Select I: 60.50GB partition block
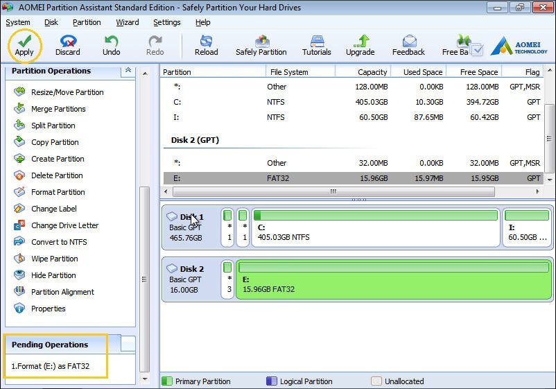Viewport: 556px width, 389px height. click(528, 227)
